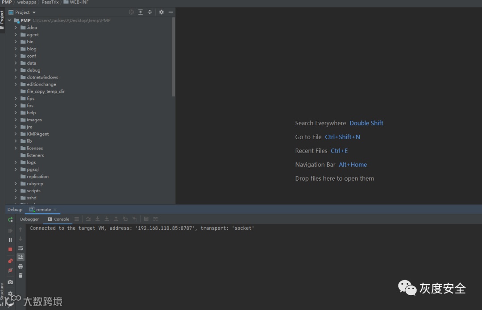Click the 'Connected to the target VM' console line
This screenshot has height=310, width=482.
[142, 228]
